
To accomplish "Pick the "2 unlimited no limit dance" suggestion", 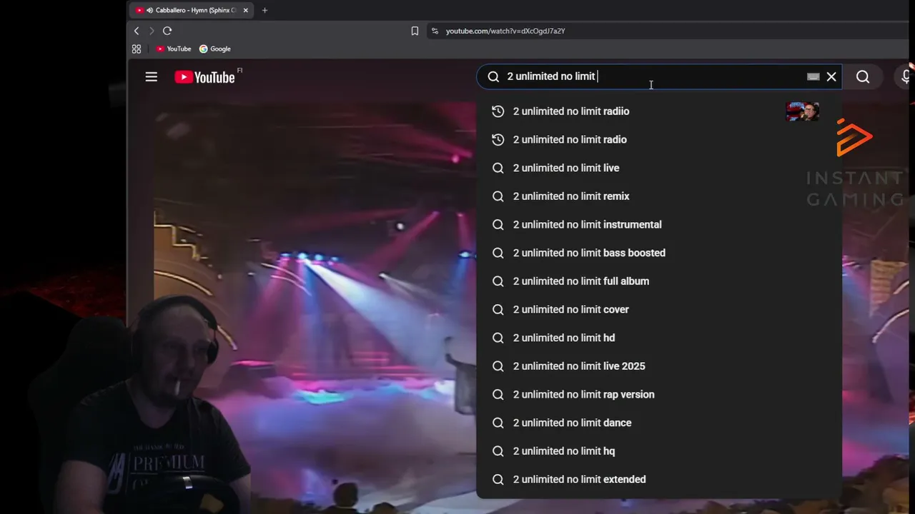I will (x=659, y=423).
